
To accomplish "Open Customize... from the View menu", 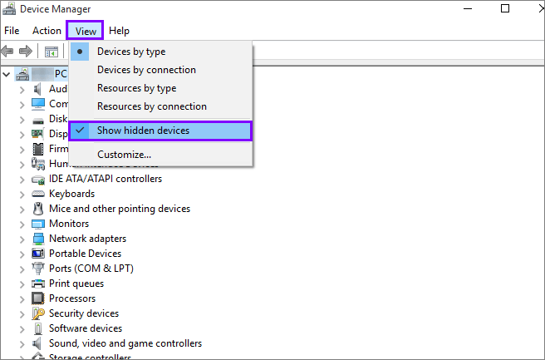I will pyautogui.click(x=124, y=154).
